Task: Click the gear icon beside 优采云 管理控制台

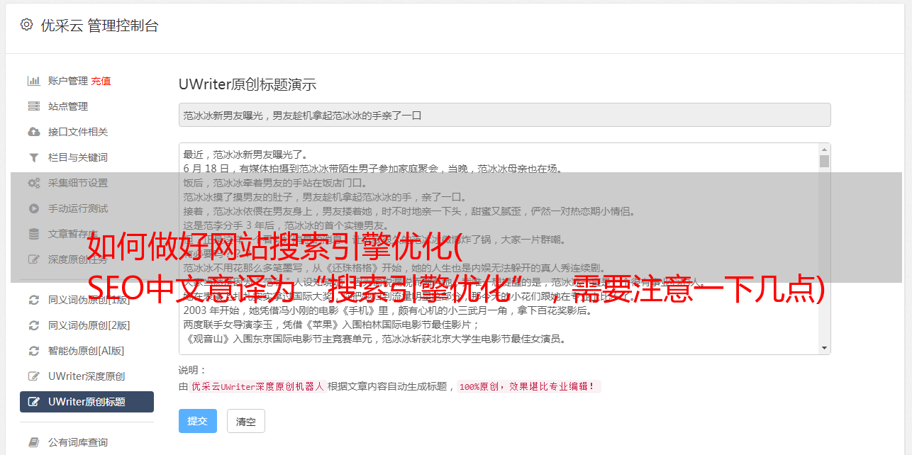Action: [x=26, y=25]
